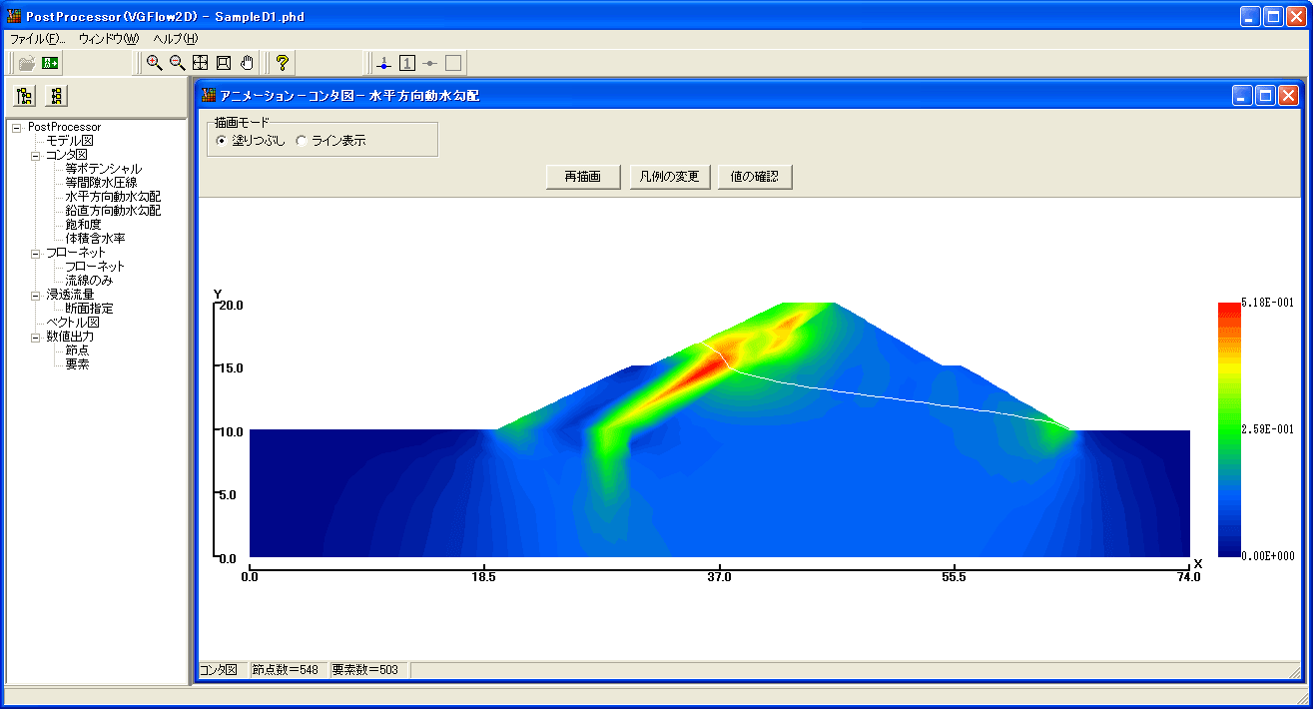
Task: Click the empty square toolbar icon
Action: point(453,63)
